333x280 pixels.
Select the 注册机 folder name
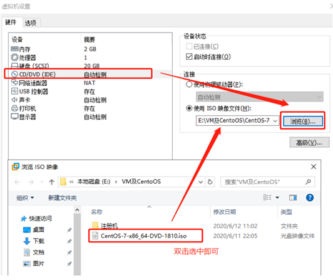(109, 226)
